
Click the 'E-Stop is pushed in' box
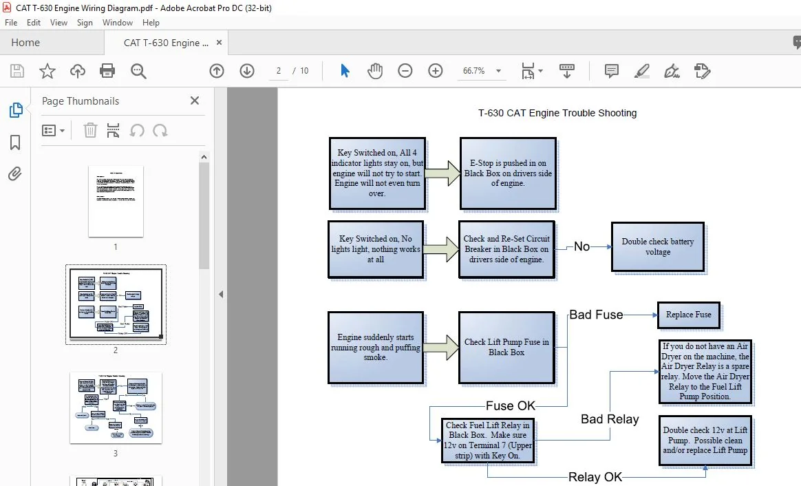509,173
